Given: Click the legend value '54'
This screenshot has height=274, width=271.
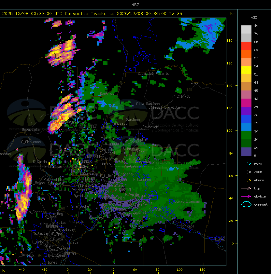Looking at the screenshot, I should coord(256,66).
